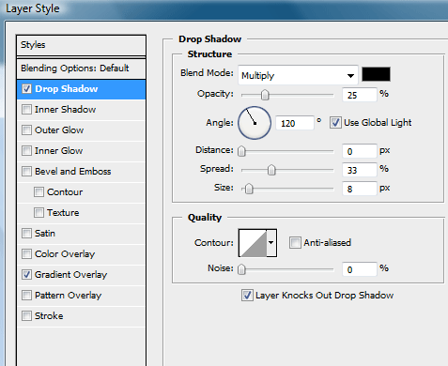Open the Bevel and Emboss settings
448x366 pixels.
click(x=81, y=172)
